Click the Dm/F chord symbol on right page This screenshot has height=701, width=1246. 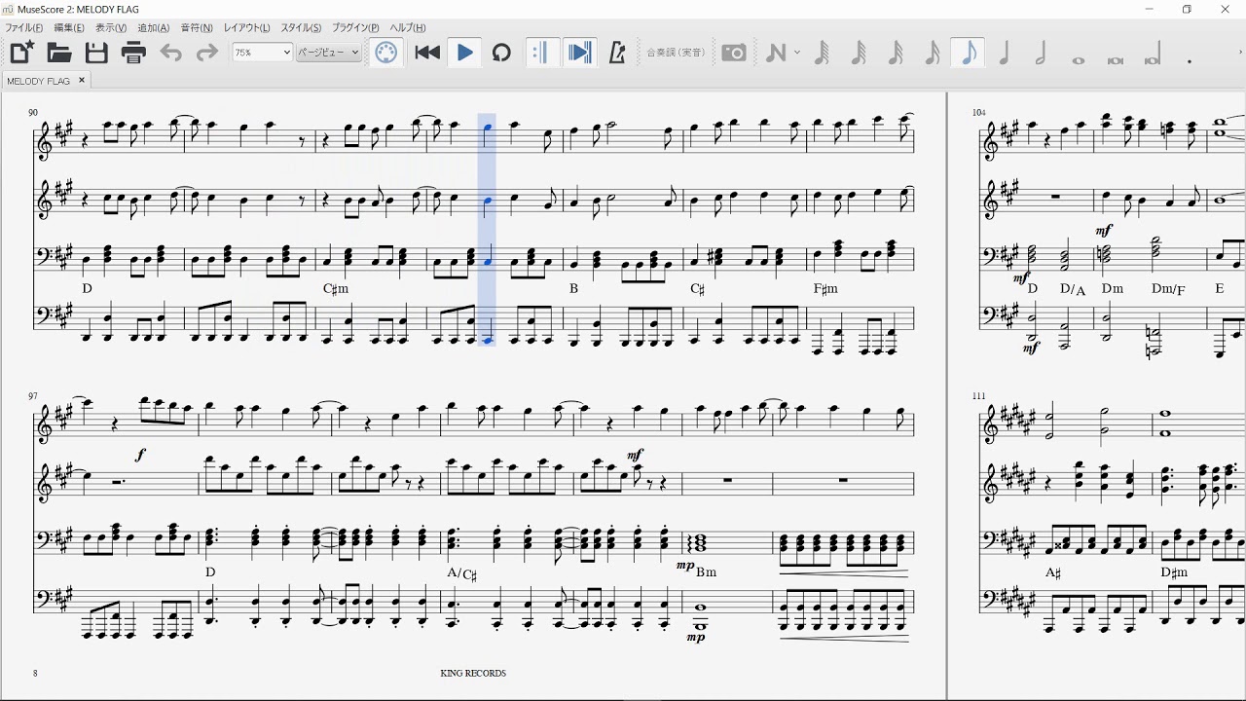click(x=1169, y=289)
